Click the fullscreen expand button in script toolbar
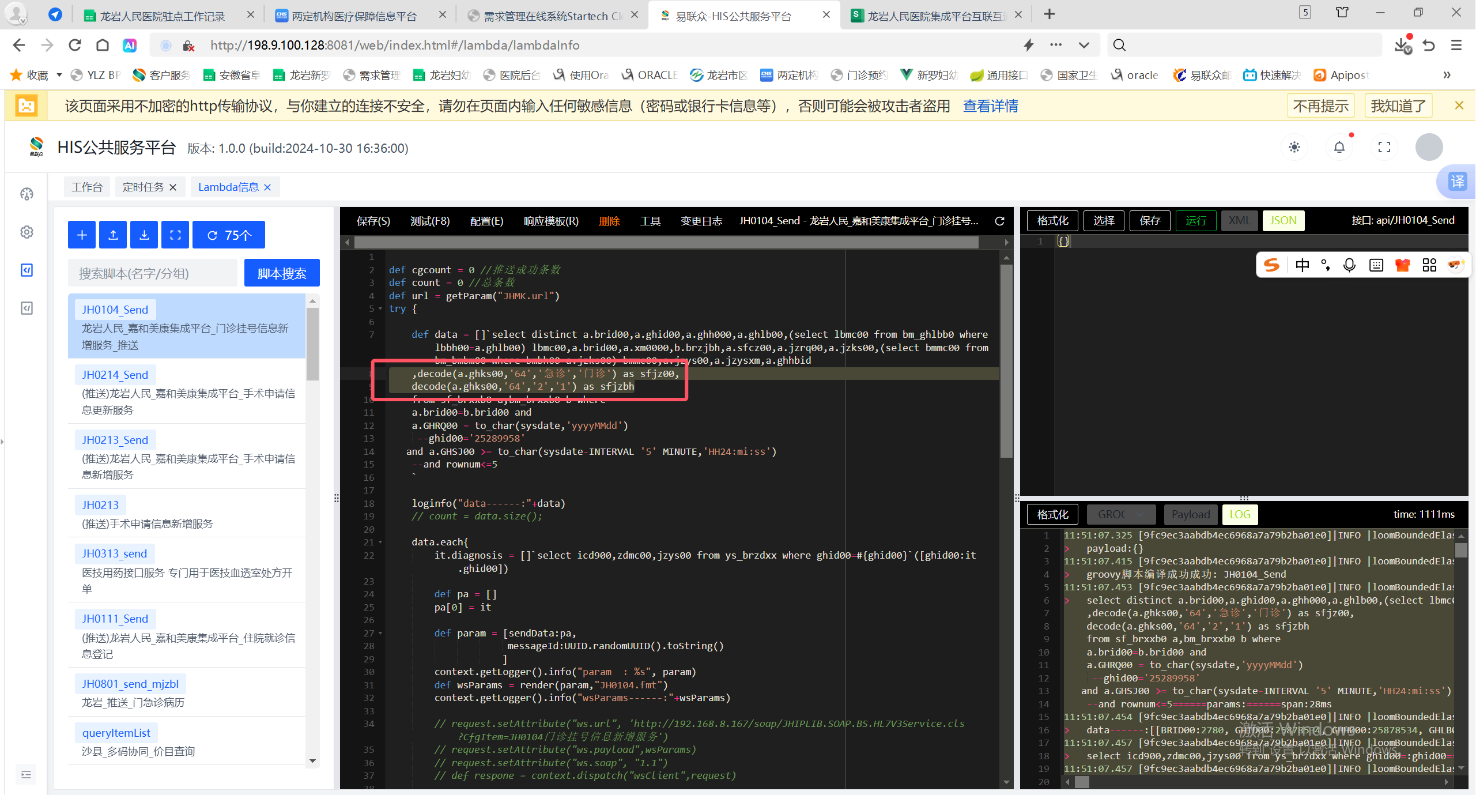The height and width of the screenshot is (795, 1476). click(x=175, y=235)
